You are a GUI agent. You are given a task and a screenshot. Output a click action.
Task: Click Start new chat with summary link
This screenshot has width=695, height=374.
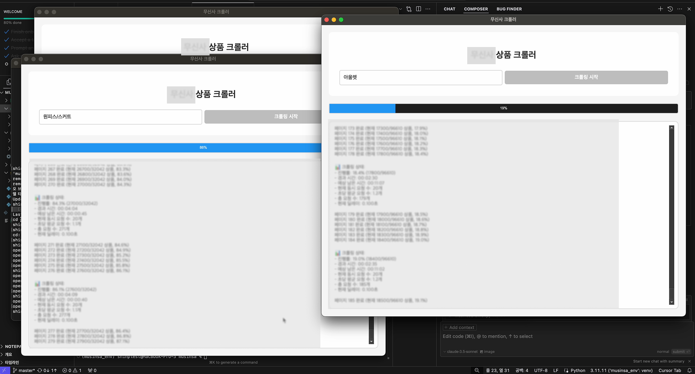point(658,361)
